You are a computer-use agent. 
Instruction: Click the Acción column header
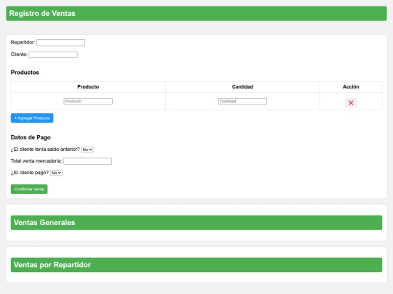pos(351,87)
